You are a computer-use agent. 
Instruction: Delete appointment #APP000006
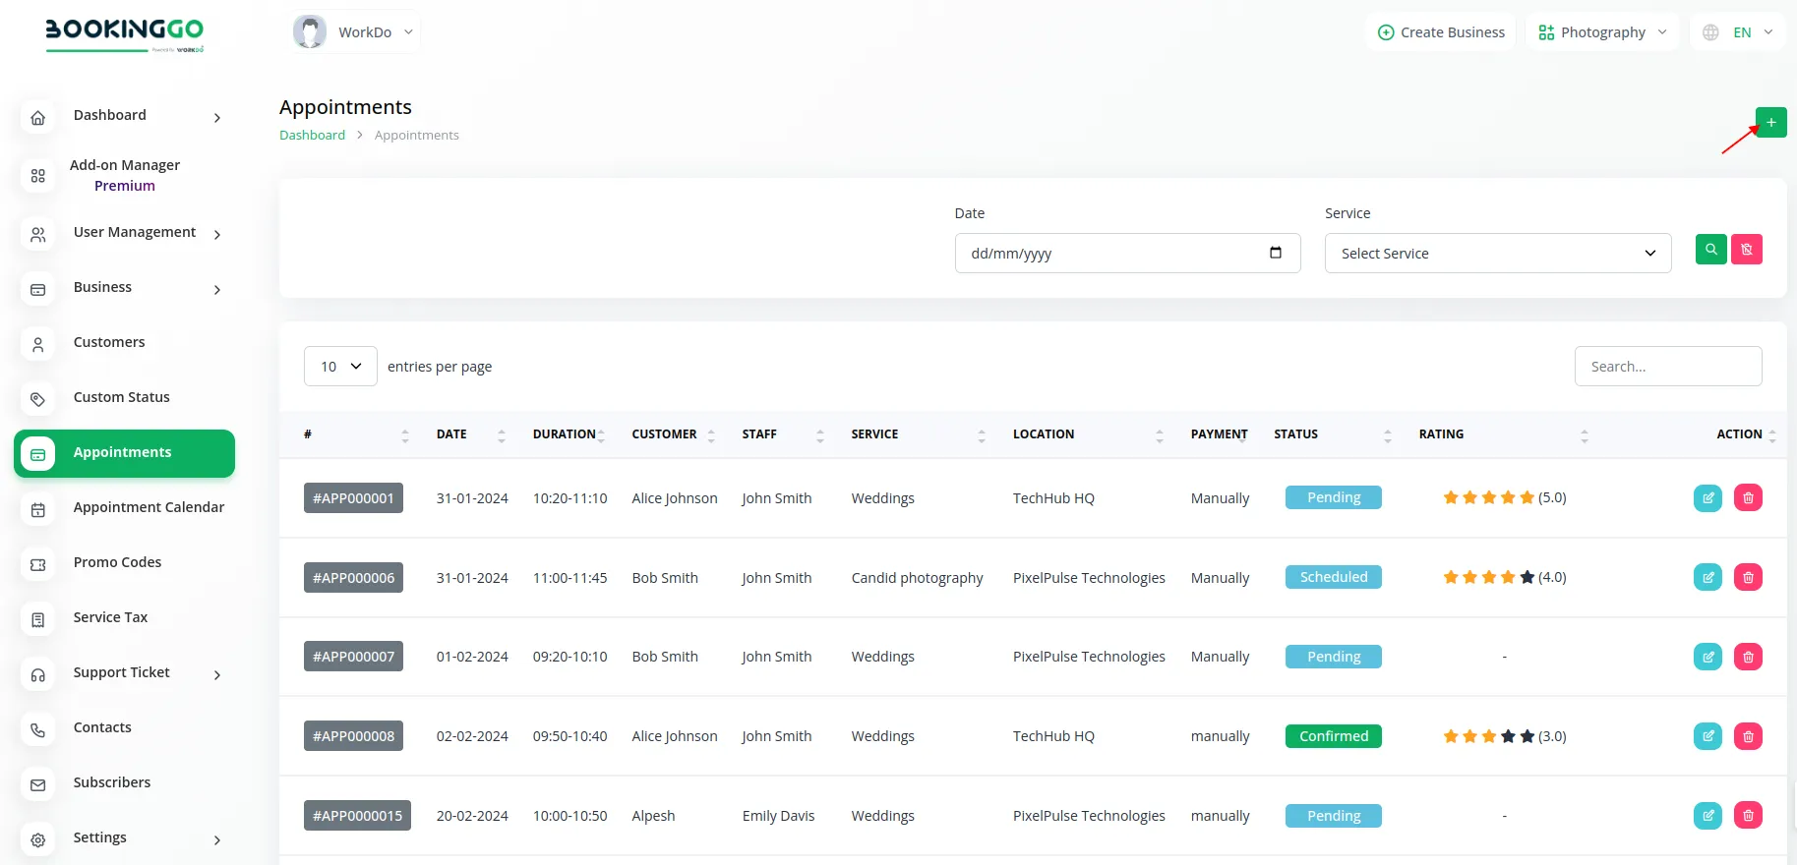(1747, 578)
